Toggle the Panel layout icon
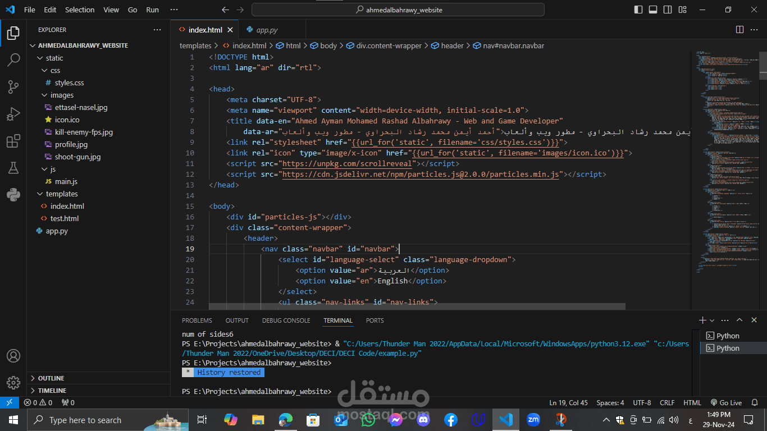The image size is (767, 431). pyautogui.click(x=653, y=10)
